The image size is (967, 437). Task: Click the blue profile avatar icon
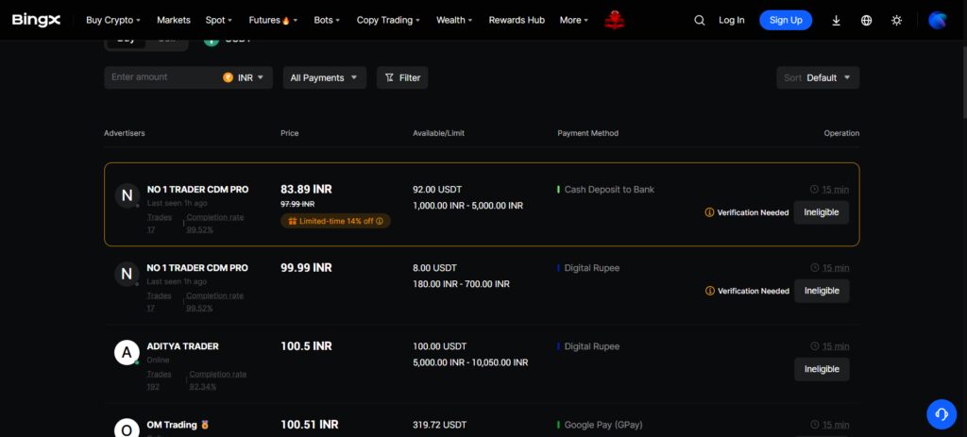(x=937, y=20)
